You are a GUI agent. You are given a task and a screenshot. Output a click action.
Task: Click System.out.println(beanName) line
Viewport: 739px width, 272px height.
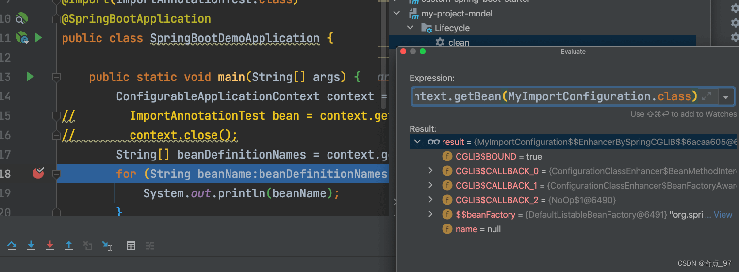coord(241,193)
